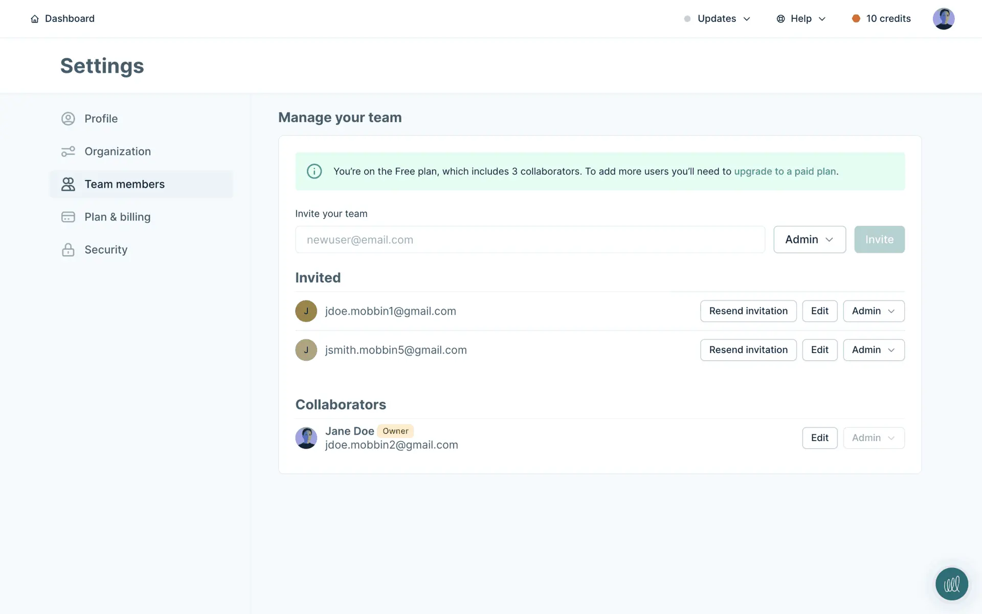The height and width of the screenshot is (614, 982).
Task: Click the user avatar in top bar
Action: pyautogui.click(x=943, y=19)
